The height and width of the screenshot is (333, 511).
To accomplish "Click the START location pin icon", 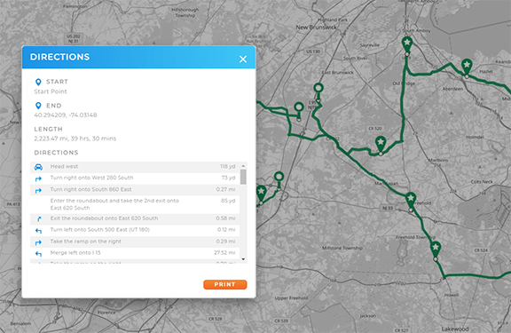I will pos(38,82).
